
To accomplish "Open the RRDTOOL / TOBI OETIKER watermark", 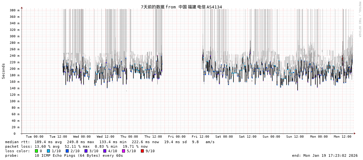I will (x=360, y=19).
